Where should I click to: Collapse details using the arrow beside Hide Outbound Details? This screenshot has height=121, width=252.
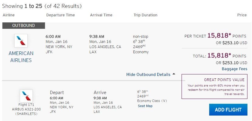tap(174, 74)
